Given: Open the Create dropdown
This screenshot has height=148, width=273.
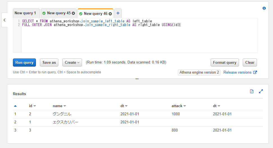Looking at the screenshot, I should (x=72, y=62).
